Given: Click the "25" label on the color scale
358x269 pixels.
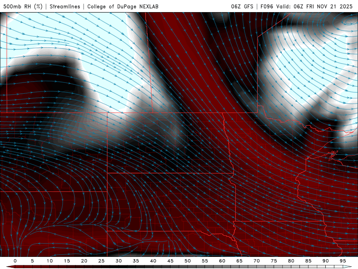Looking at the screenshot, I should click(x=102, y=261).
